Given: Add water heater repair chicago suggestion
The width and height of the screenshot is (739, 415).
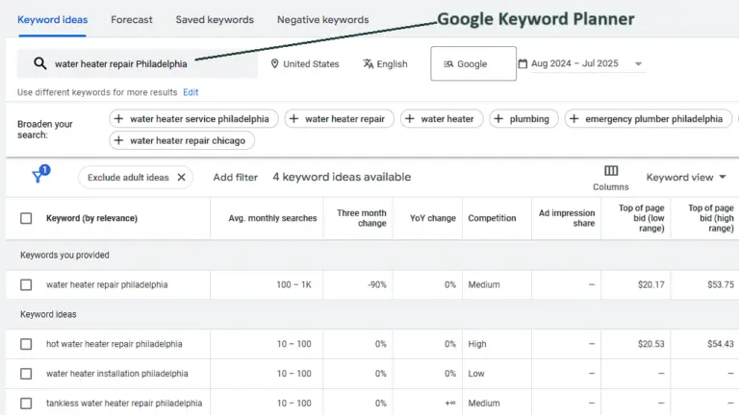Looking at the screenshot, I should click(x=182, y=140).
